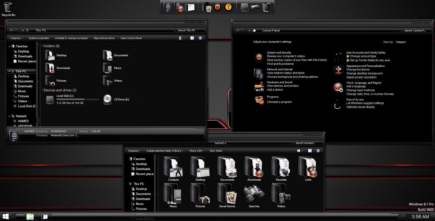Click the Network and Internet icon in Control Panel

[259, 73]
